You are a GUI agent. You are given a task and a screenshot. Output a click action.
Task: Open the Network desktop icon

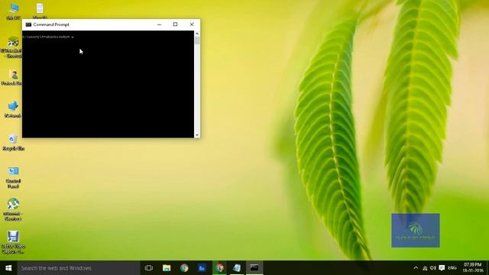pyautogui.click(x=13, y=109)
